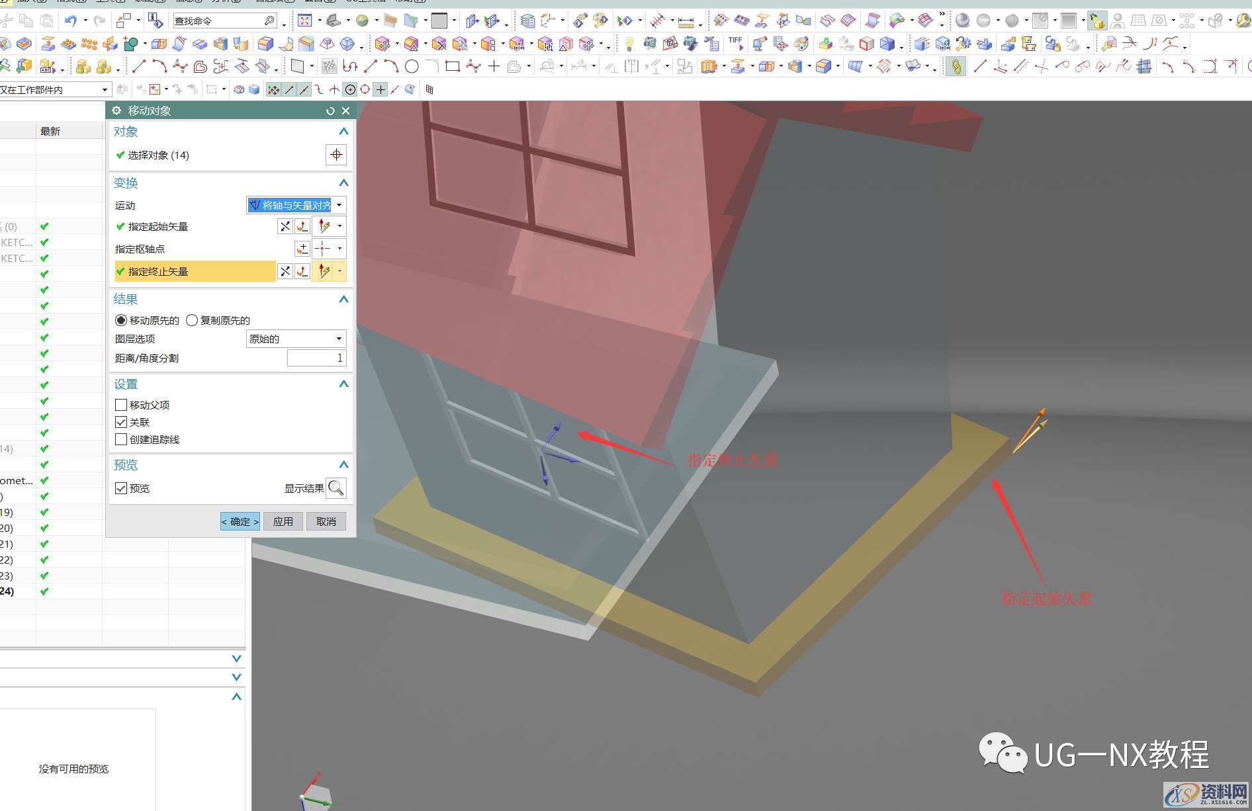1252x811 pixels.
Task: Toggle the 创建追踪线 checkbox
Action: [x=121, y=439]
